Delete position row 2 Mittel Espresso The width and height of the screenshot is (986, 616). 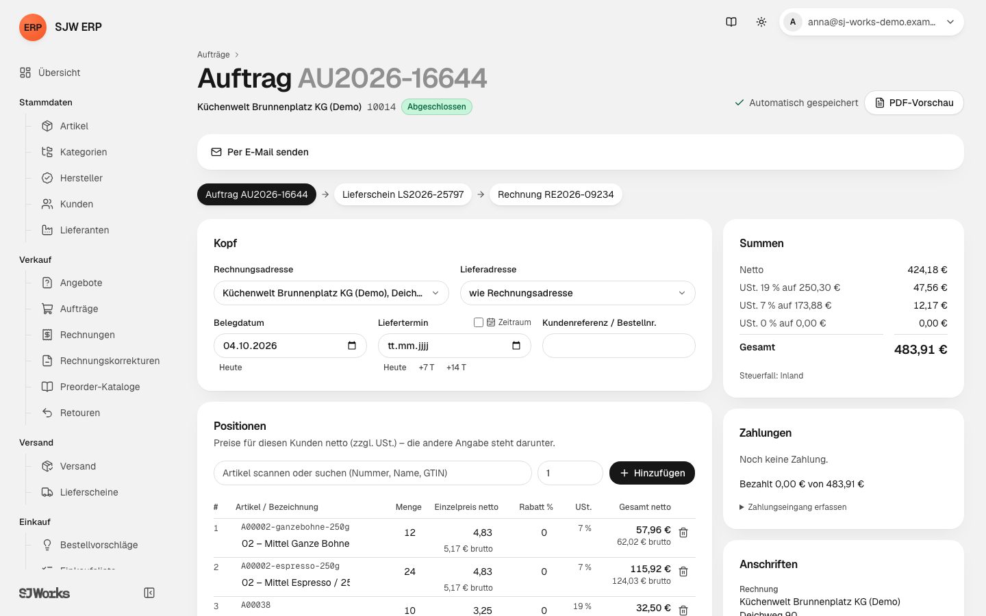(x=683, y=572)
